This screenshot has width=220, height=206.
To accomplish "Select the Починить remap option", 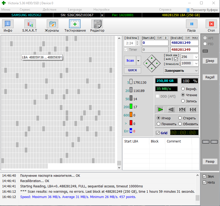I will tap(158, 124).
